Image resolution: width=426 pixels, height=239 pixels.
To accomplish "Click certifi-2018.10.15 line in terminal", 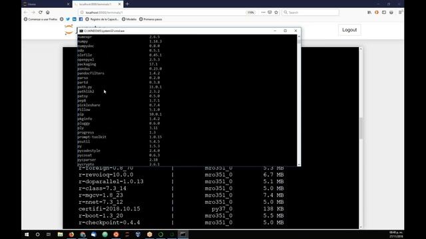I will coord(181,209).
